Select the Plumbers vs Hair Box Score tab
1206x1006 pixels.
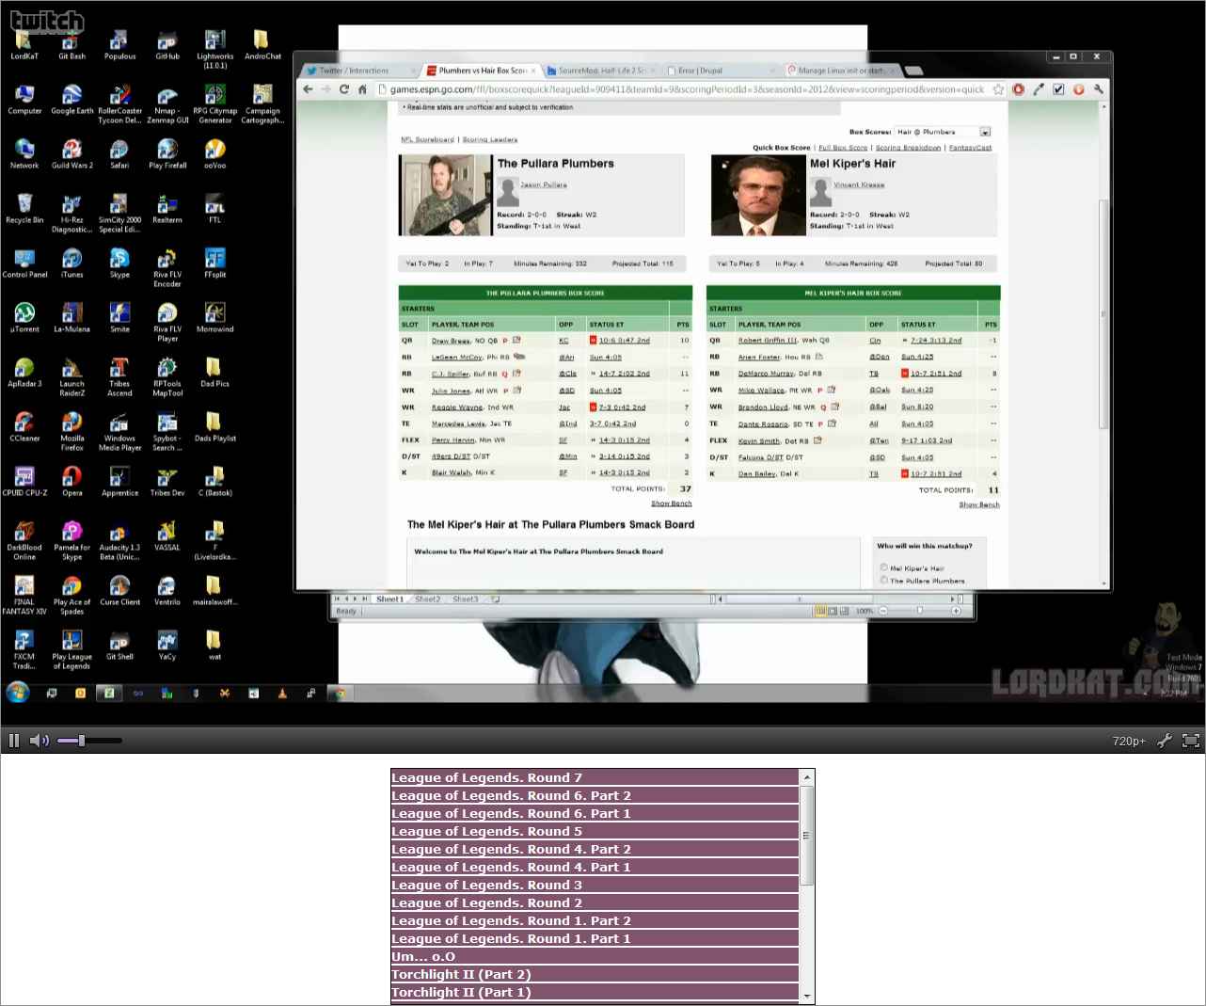point(480,71)
